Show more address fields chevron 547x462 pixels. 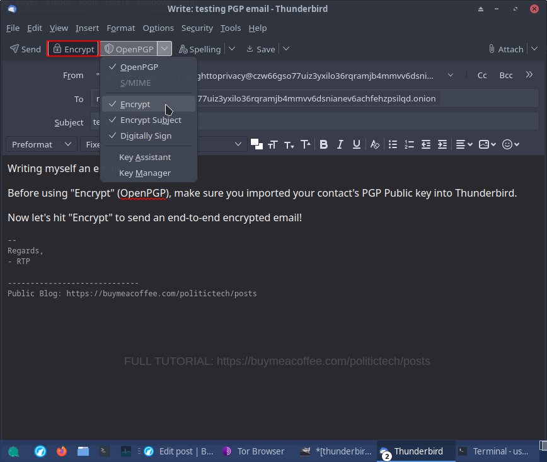point(529,74)
